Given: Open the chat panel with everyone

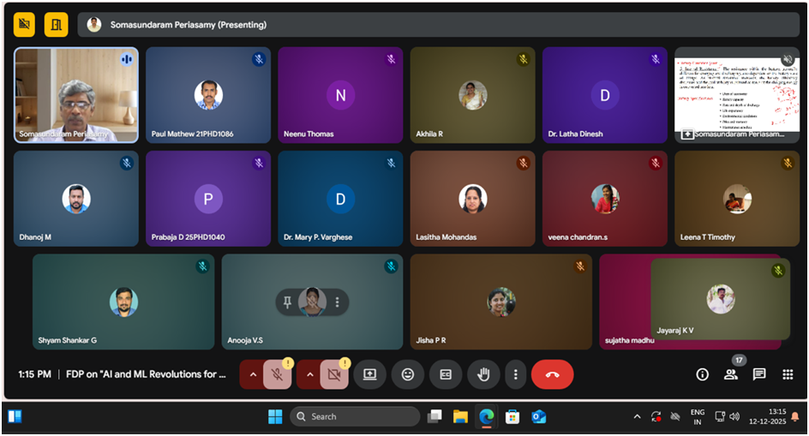Looking at the screenshot, I should tap(759, 374).
